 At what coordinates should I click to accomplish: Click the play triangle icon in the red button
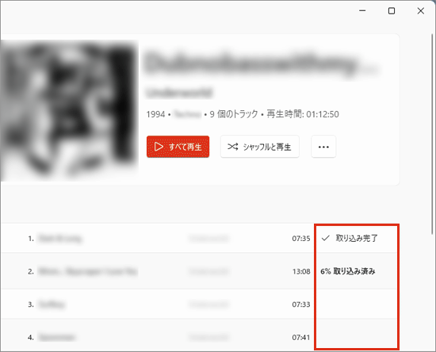point(159,147)
